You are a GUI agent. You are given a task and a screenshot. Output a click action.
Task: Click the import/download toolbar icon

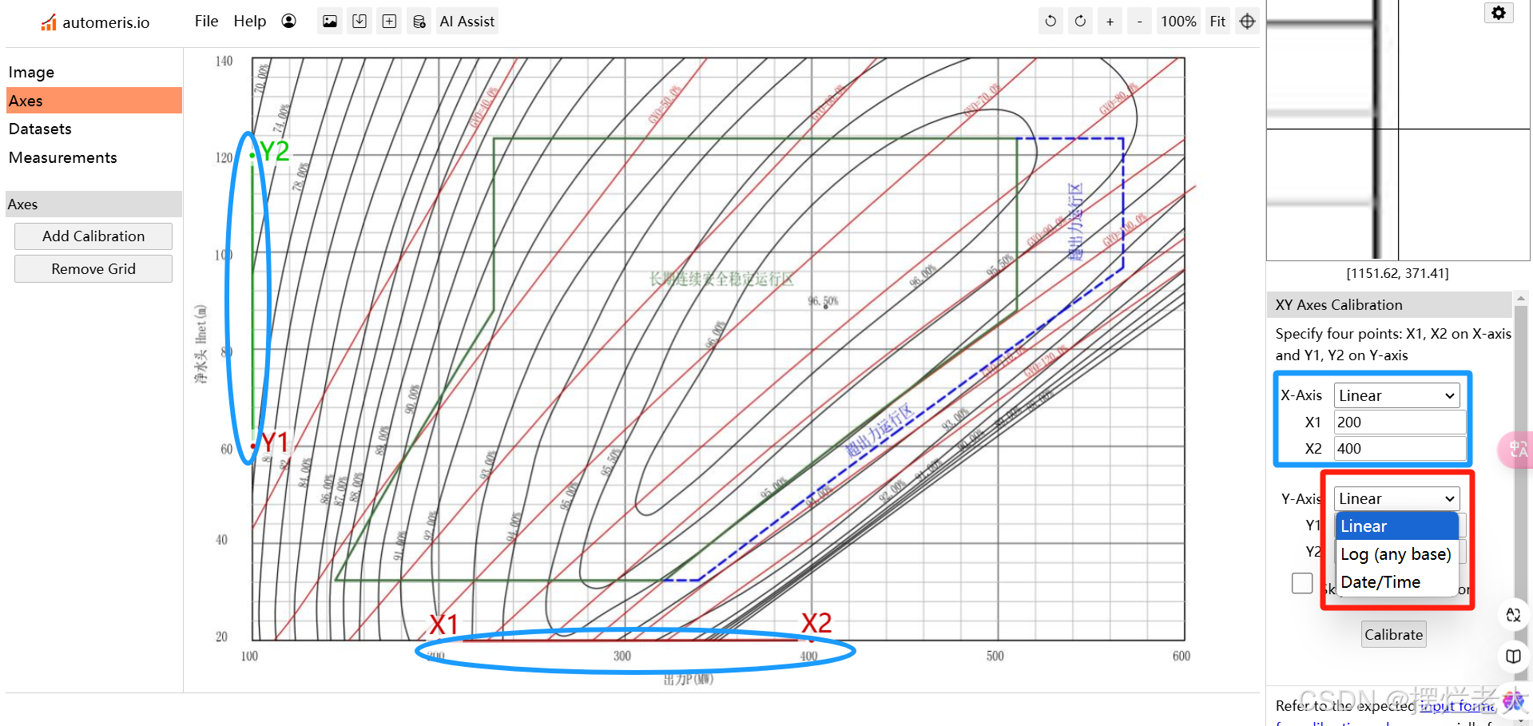tap(359, 22)
